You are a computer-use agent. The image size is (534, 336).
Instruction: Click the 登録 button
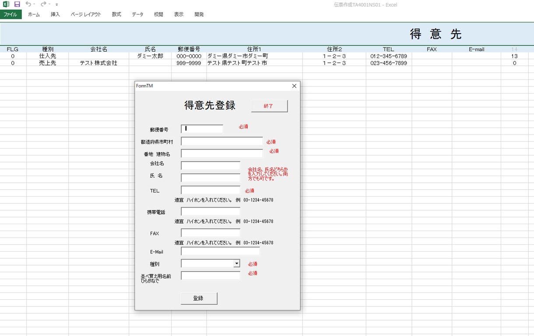point(199,298)
